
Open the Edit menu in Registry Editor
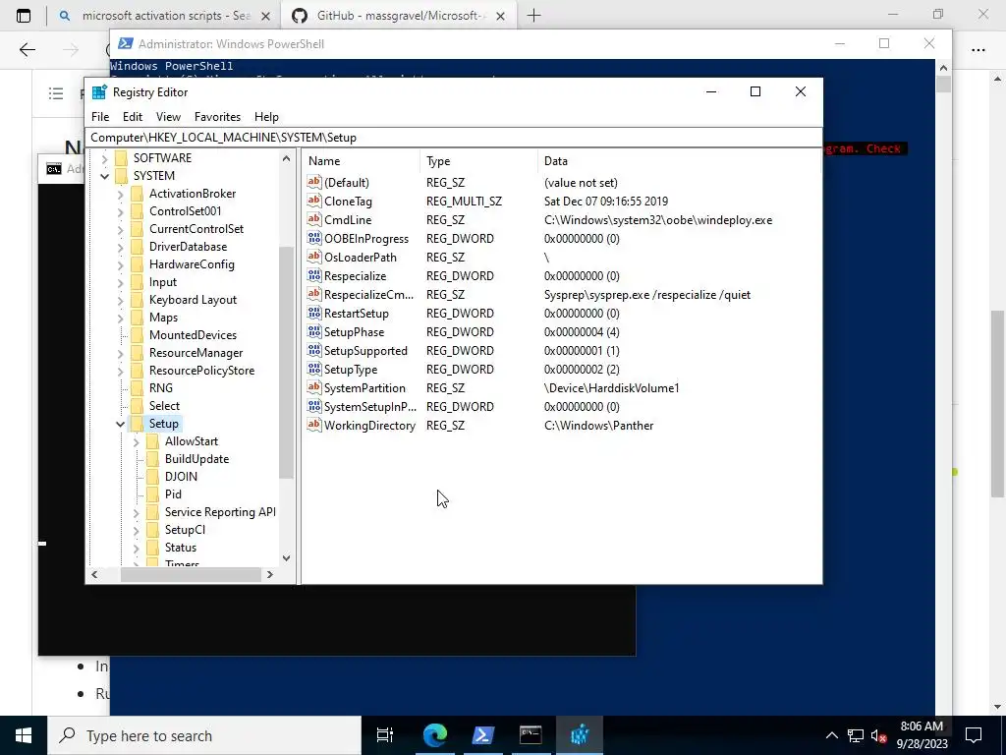tap(133, 117)
